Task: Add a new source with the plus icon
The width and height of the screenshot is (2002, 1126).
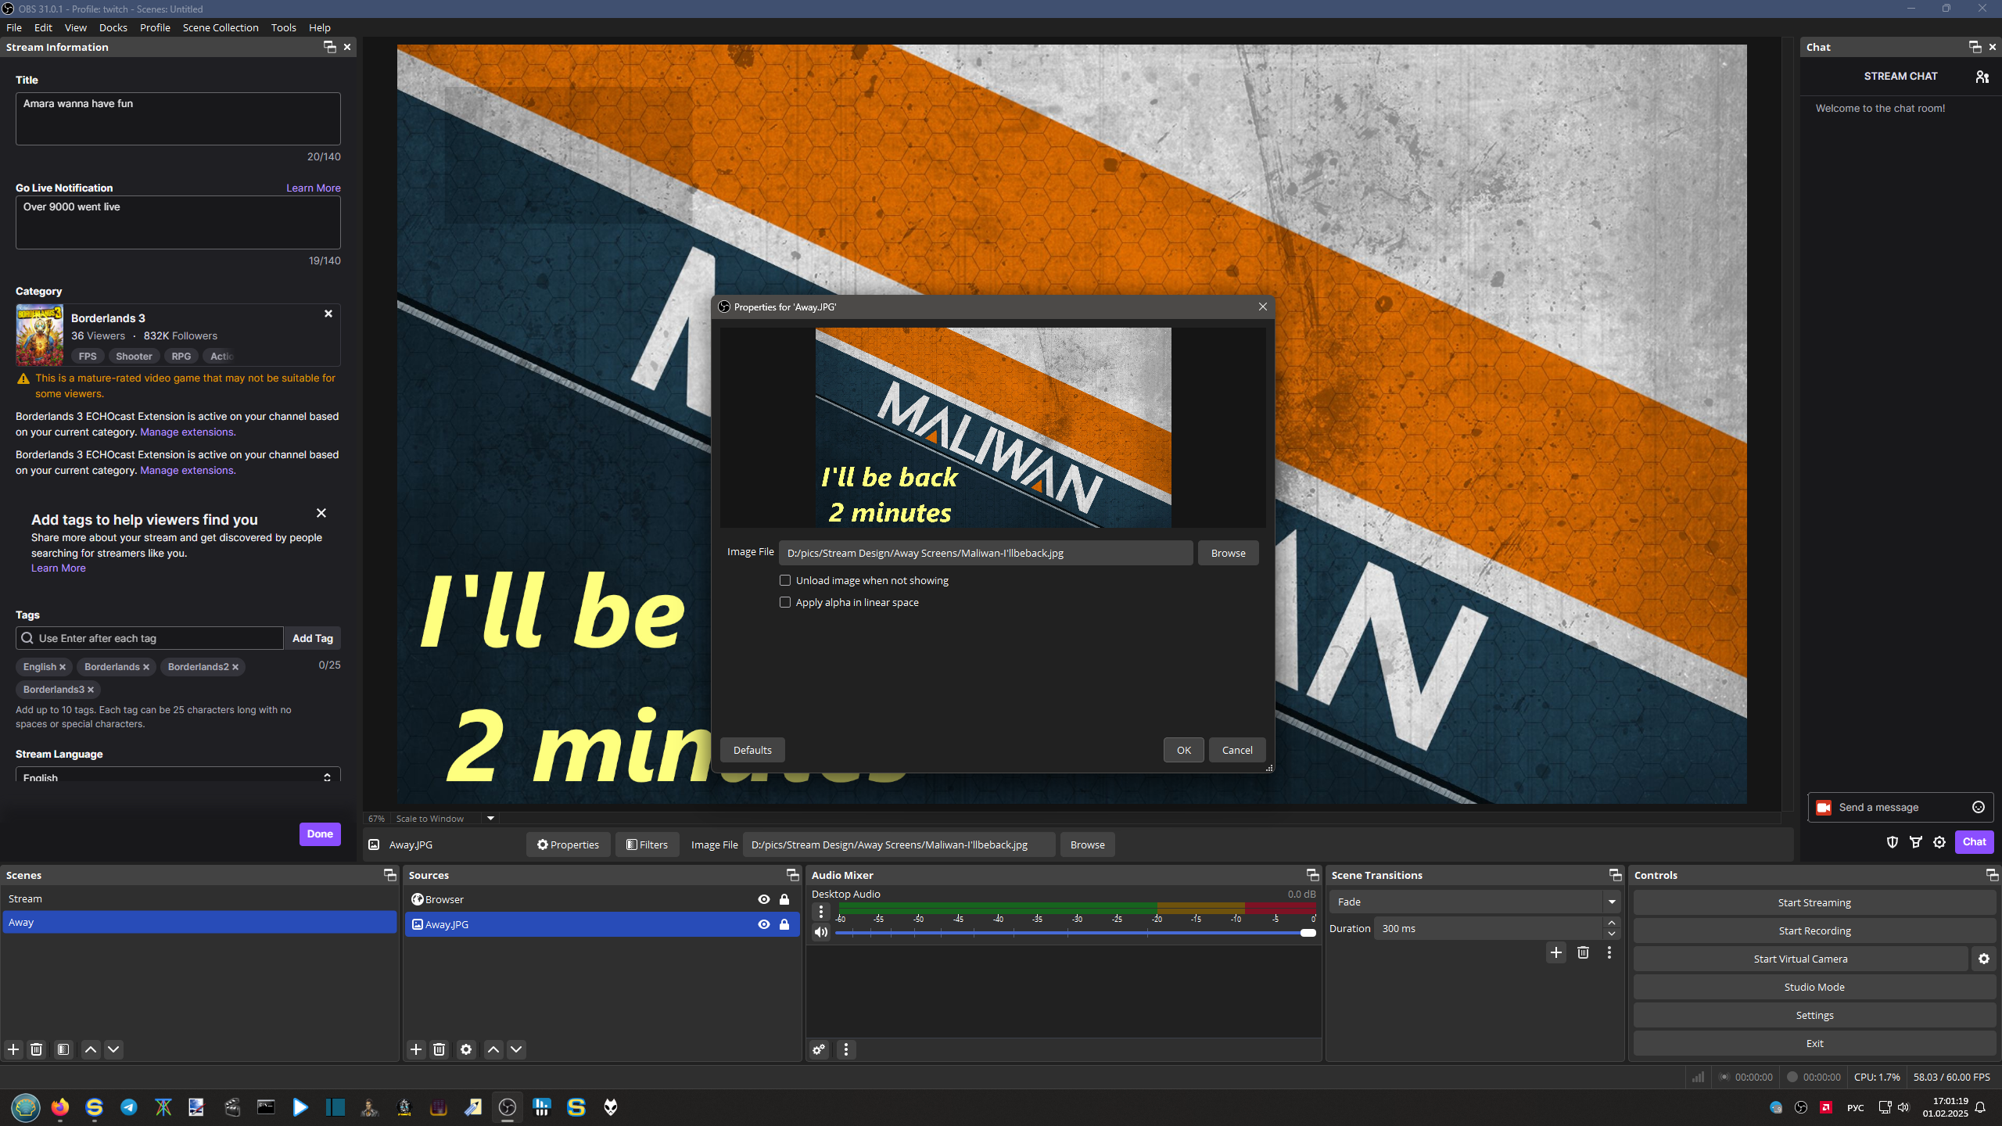Action: click(x=416, y=1049)
